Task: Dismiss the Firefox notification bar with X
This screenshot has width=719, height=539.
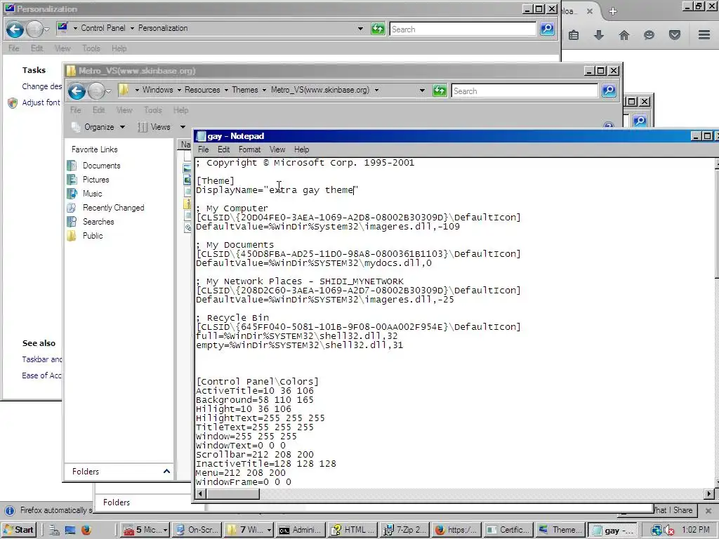Action: [708, 510]
